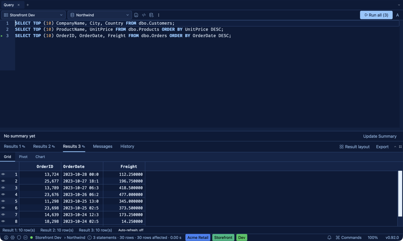This screenshot has height=241, width=403.
Task: Click the user account icon in status bar
Action: (x=6, y=237)
